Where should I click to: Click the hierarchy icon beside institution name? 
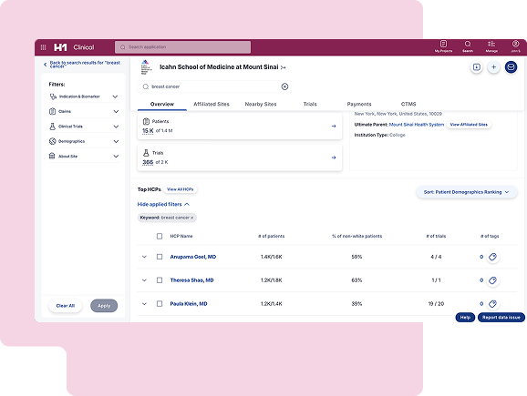click(x=283, y=67)
